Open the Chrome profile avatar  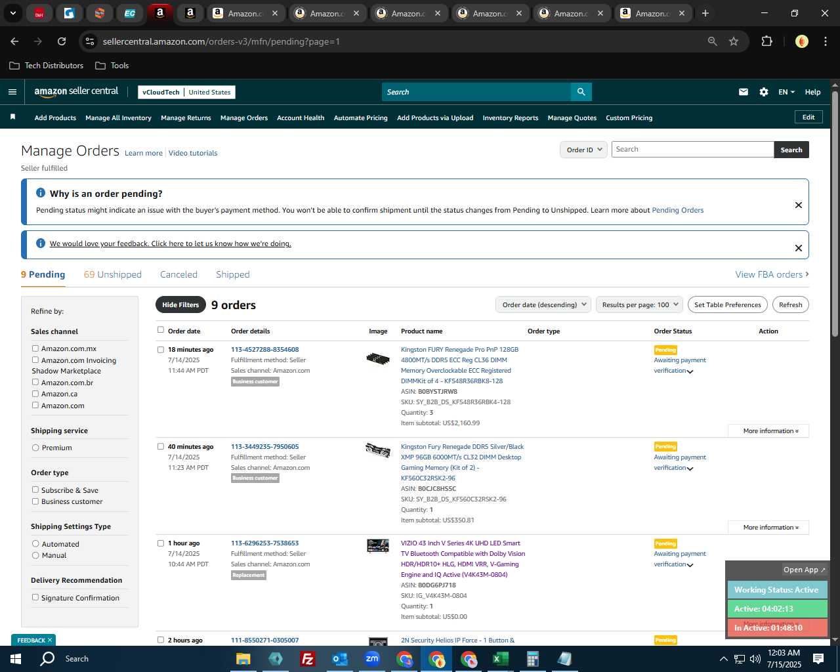tap(801, 41)
